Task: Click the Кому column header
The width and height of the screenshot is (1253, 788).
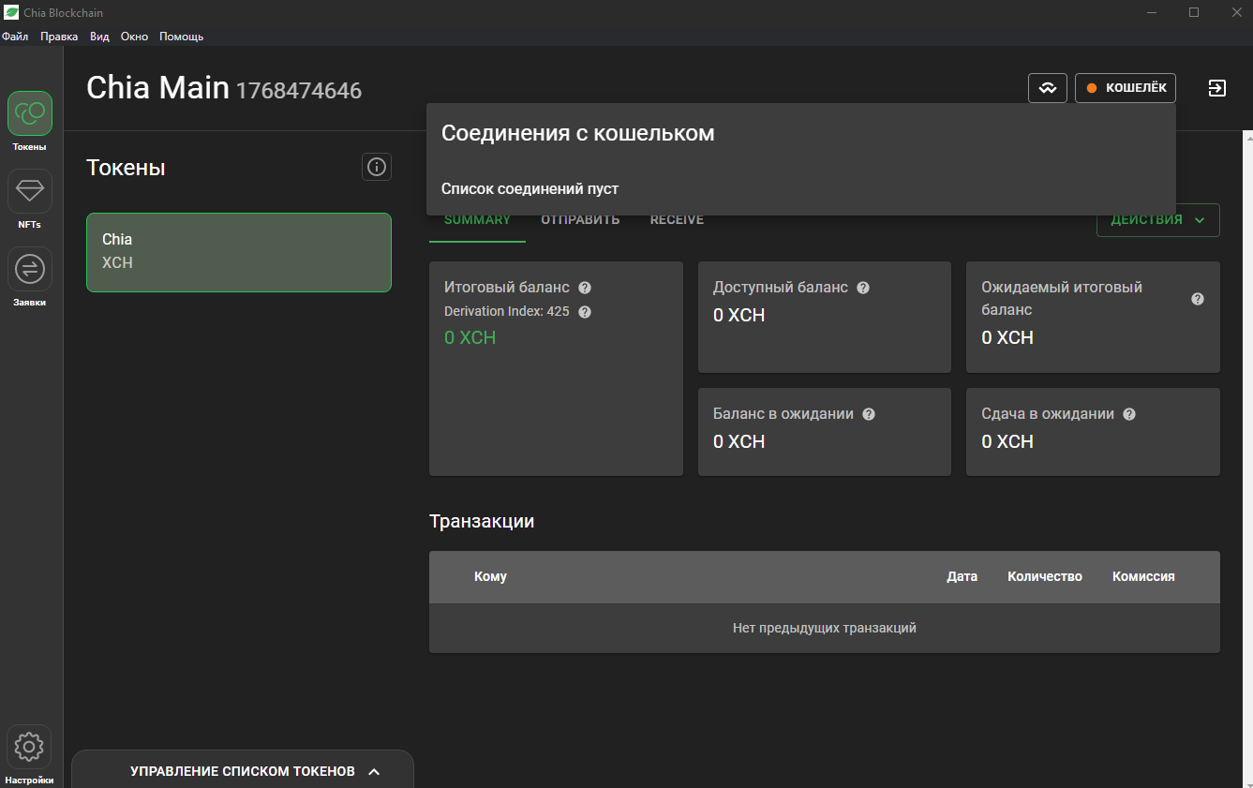Action: [490, 576]
